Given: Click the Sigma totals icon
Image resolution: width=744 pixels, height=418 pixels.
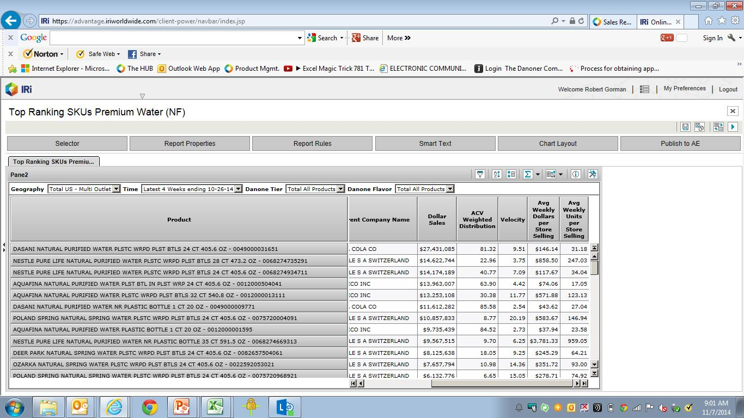Looking at the screenshot, I should (x=527, y=174).
